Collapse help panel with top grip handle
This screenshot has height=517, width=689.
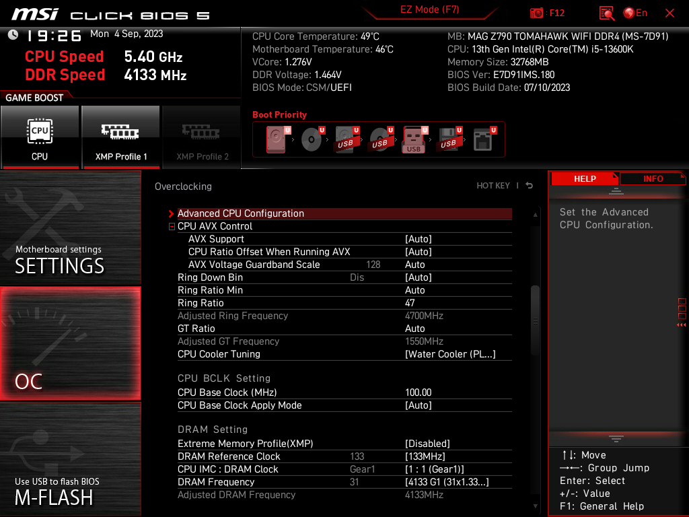616,191
